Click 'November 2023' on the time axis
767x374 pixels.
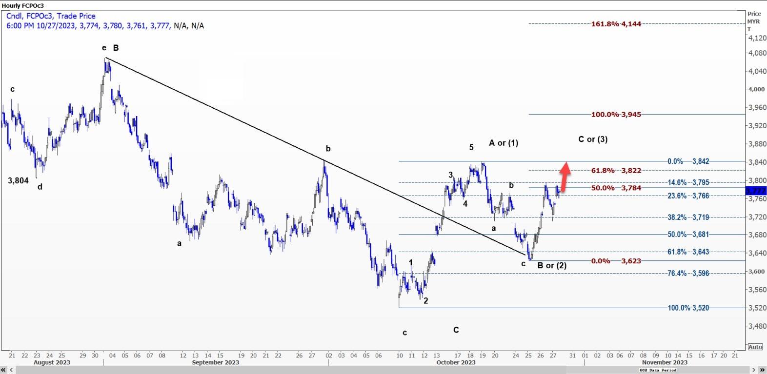pyautogui.click(x=665, y=362)
